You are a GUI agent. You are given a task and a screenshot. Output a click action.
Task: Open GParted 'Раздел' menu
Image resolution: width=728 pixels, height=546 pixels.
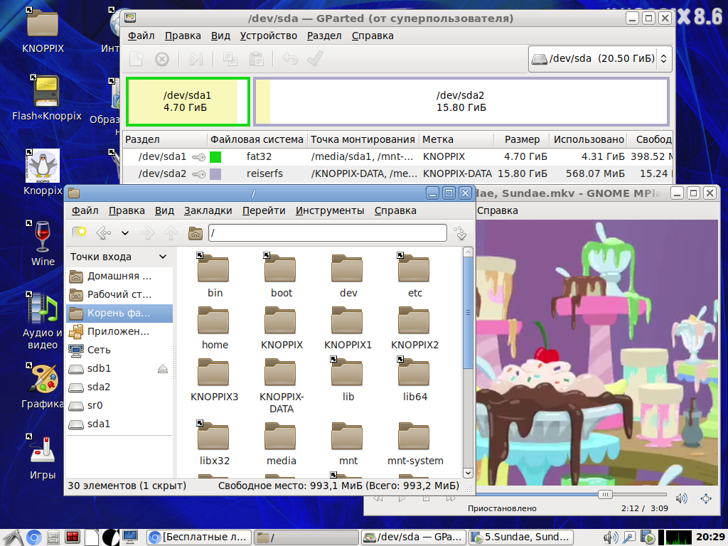324,36
